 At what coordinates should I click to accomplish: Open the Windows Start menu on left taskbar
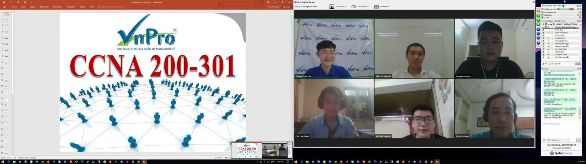tap(3, 161)
